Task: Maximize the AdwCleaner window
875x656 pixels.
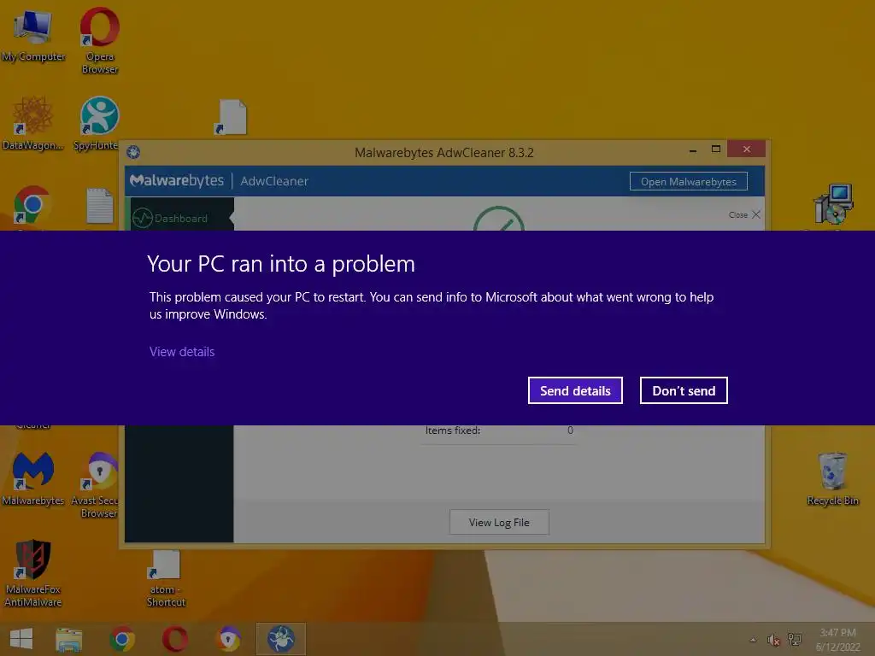Action: click(716, 149)
